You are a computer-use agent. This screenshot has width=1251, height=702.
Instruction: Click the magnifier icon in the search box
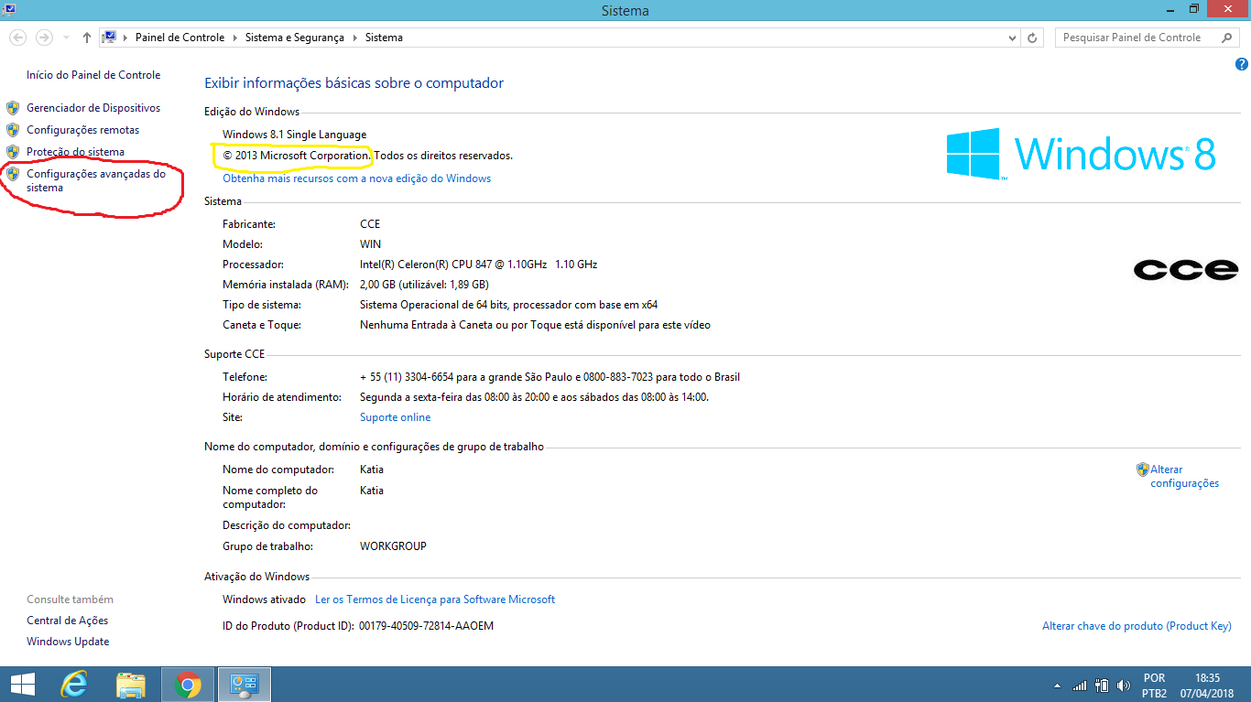tap(1227, 38)
